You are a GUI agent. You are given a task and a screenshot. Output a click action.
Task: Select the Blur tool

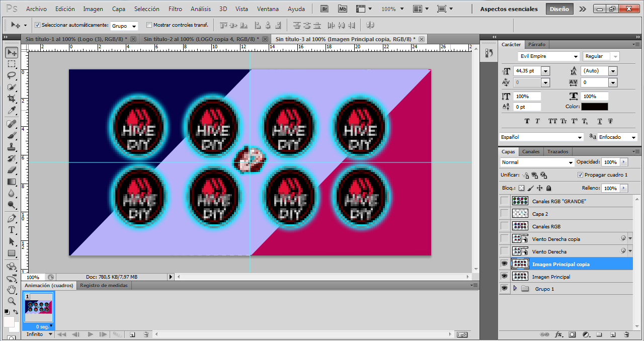12,194
